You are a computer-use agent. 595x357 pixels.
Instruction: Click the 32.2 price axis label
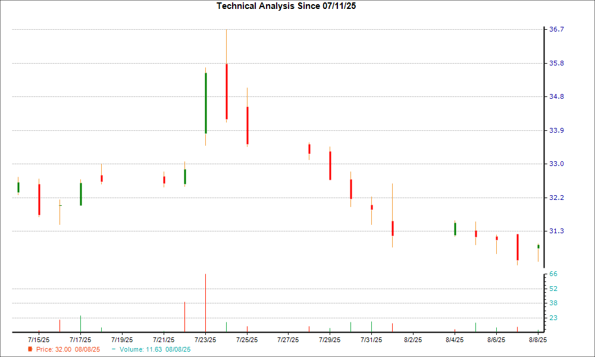click(x=557, y=198)
